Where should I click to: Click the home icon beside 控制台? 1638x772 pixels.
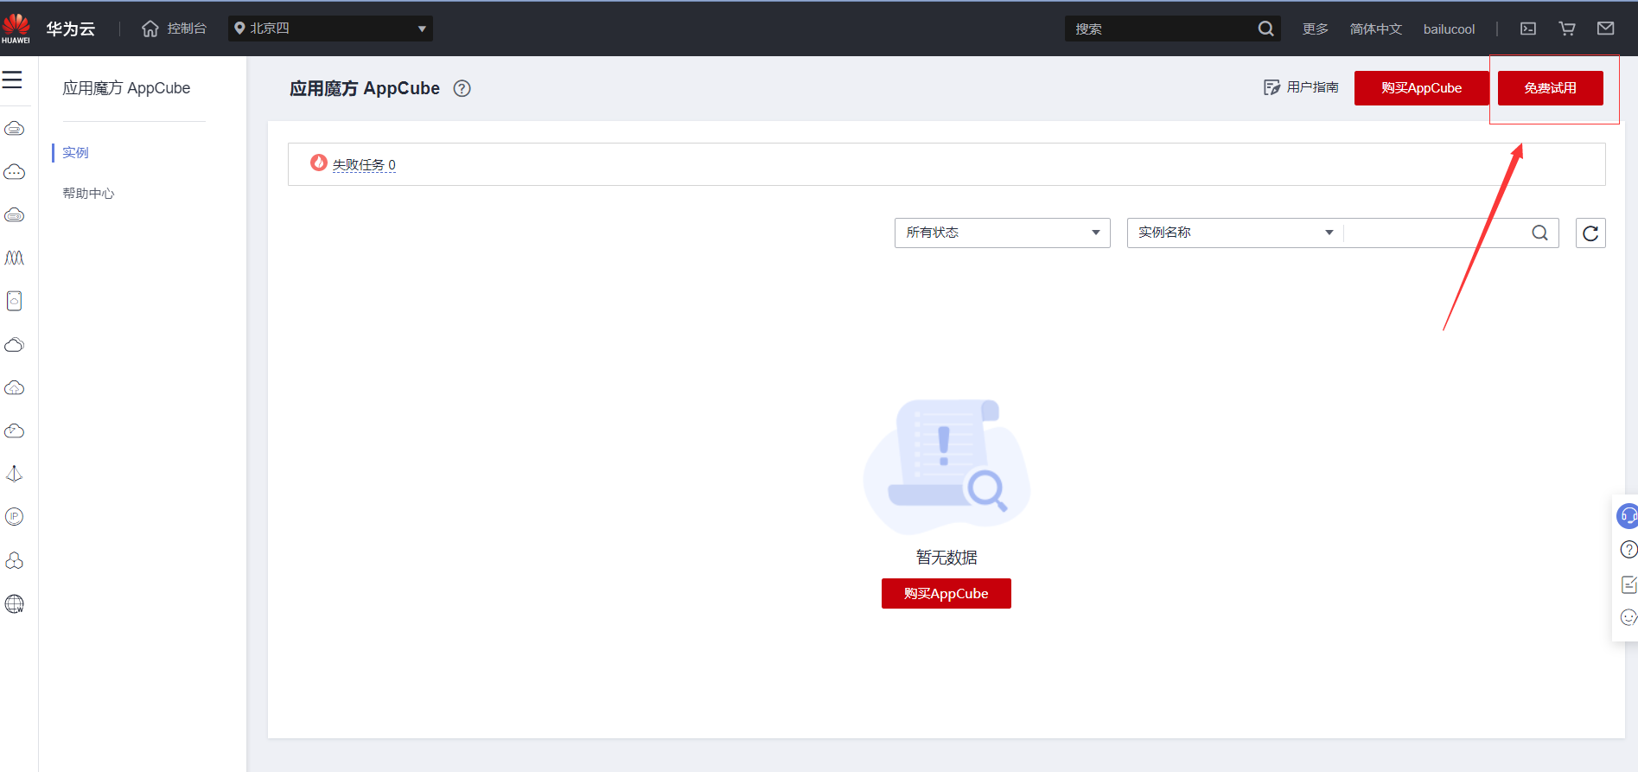click(x=150, y=29)
